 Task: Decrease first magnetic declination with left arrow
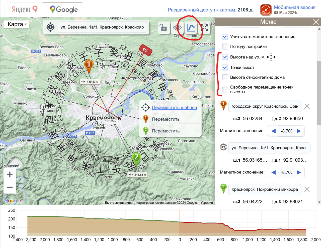[273, 131]
